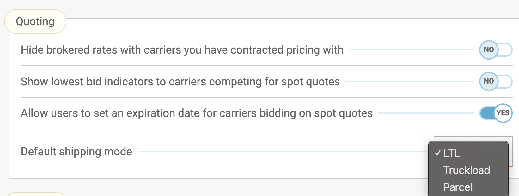This screenshot has width=519, height=196.
Task: Click the Quoting section header
Action: (35, 21)
